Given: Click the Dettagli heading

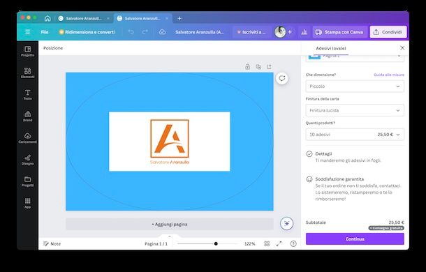Looking at the screenshot, I should pos(323,153).
